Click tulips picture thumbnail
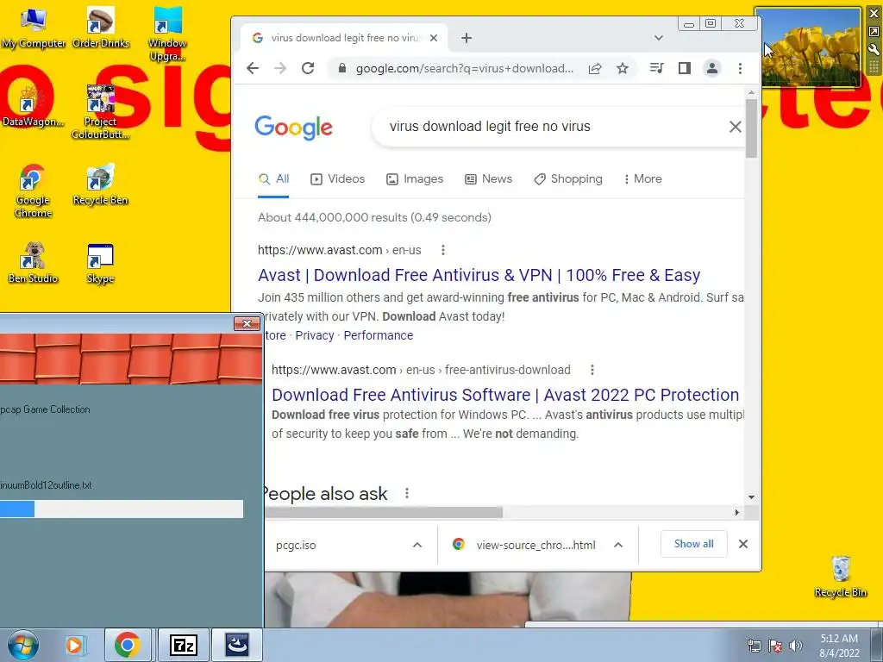Viewport: 883px width, 662px height. click(x=808, y=47)
